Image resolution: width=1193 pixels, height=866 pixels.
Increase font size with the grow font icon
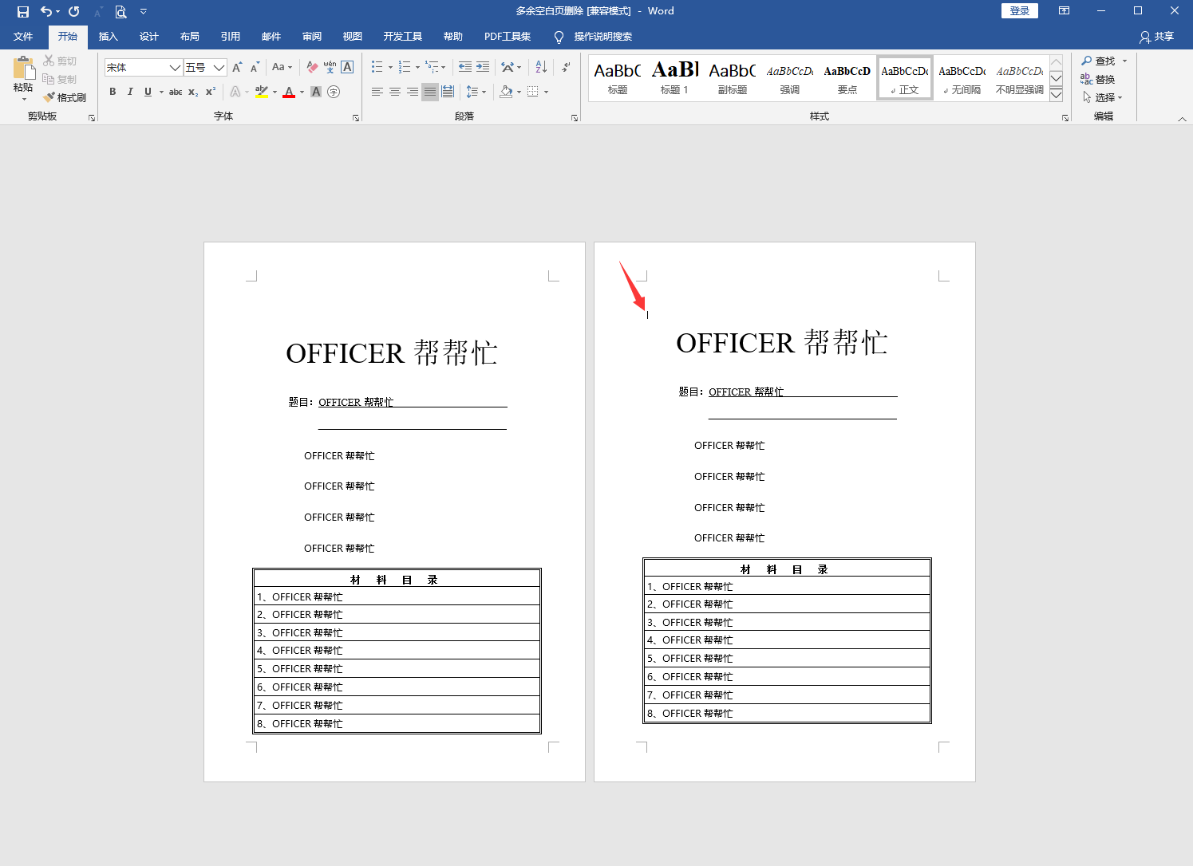(x=237, y=67)
